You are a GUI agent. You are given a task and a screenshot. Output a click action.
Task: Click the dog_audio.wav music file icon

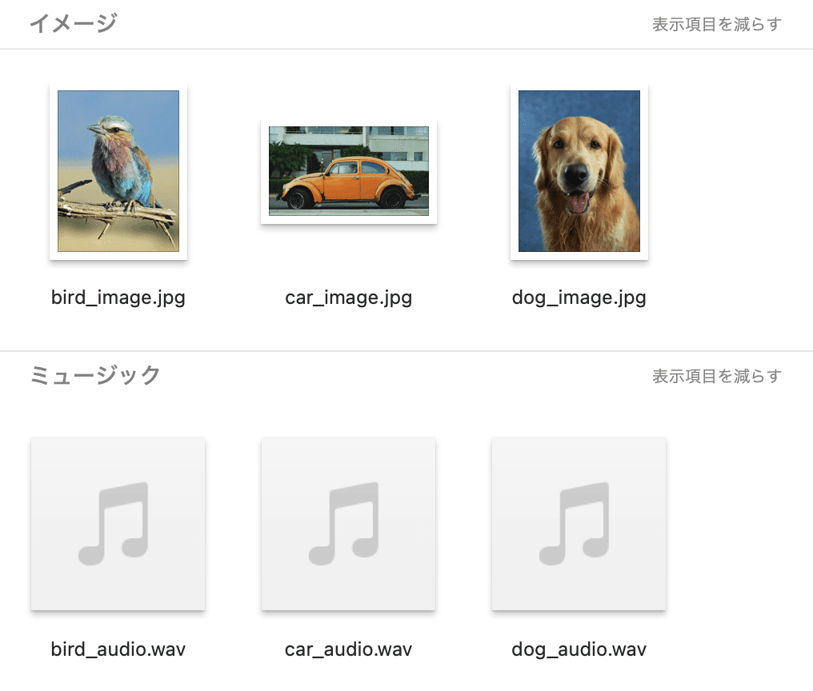pos(579,524)
